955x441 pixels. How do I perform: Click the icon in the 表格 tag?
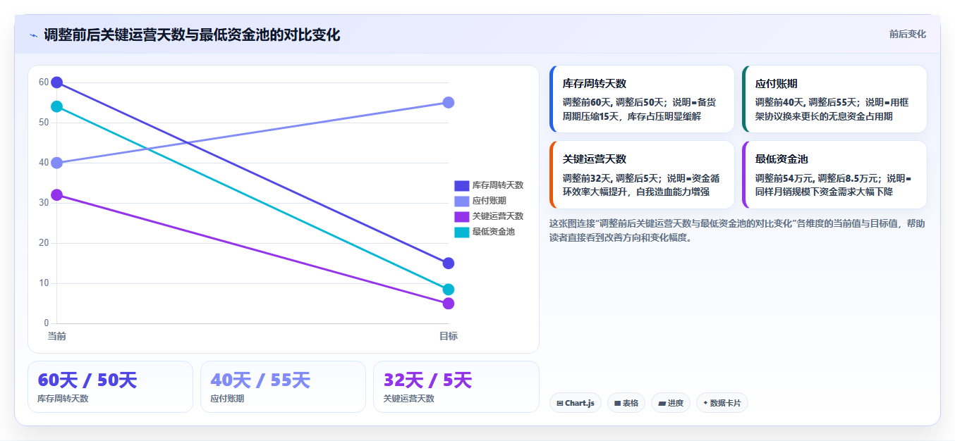coord(618,404)
